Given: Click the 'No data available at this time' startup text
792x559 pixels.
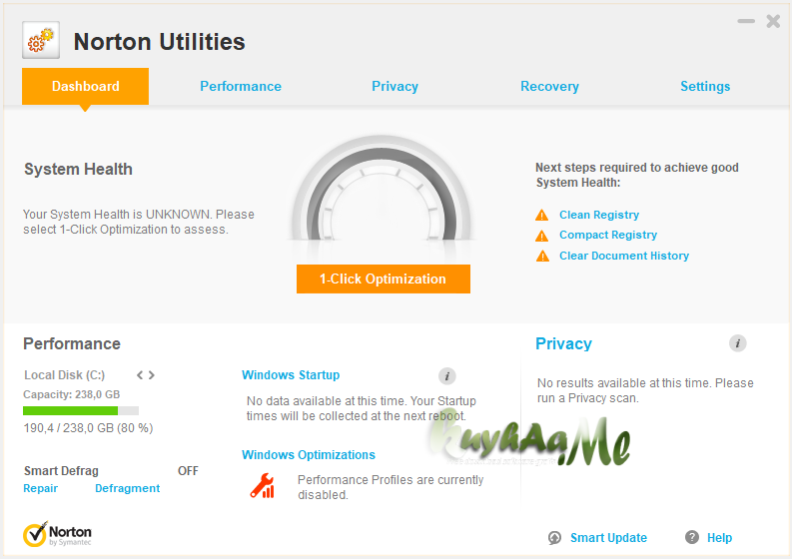Looking at the screenshot, I should 362,408.
